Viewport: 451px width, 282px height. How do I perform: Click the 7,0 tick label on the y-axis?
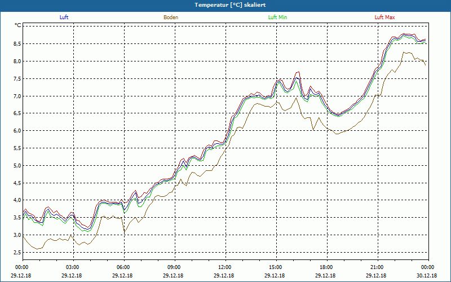tap(17, 96)
